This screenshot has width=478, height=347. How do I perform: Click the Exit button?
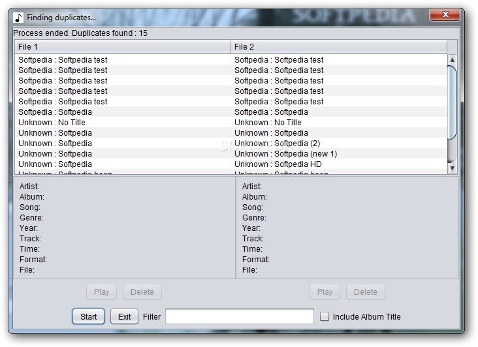pos(124,316)
